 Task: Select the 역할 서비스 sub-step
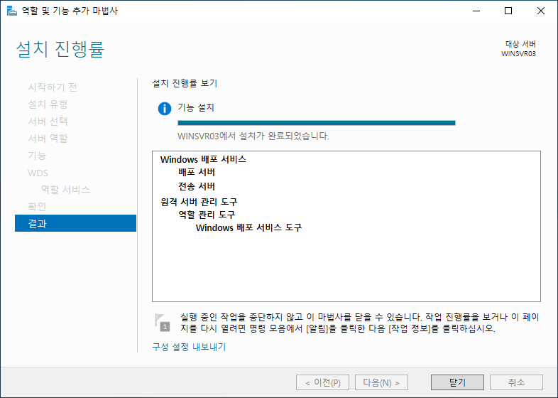tap(65, 190)
